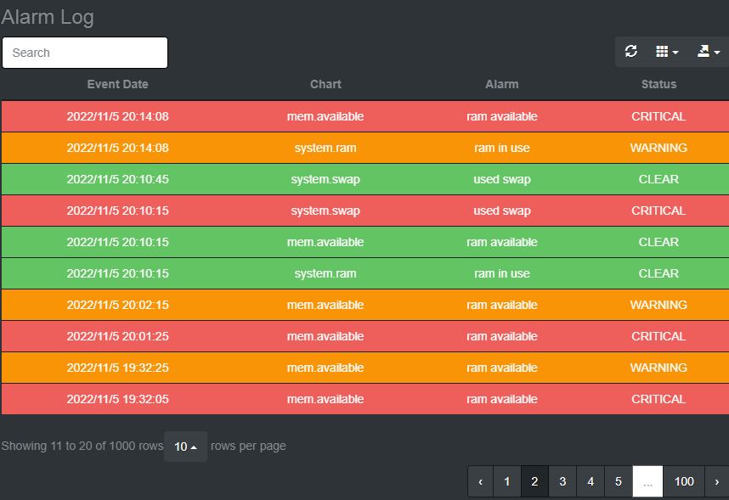This screenshot has width=729, height=500.
Task: Sort table by Status header
Action: 658,84
